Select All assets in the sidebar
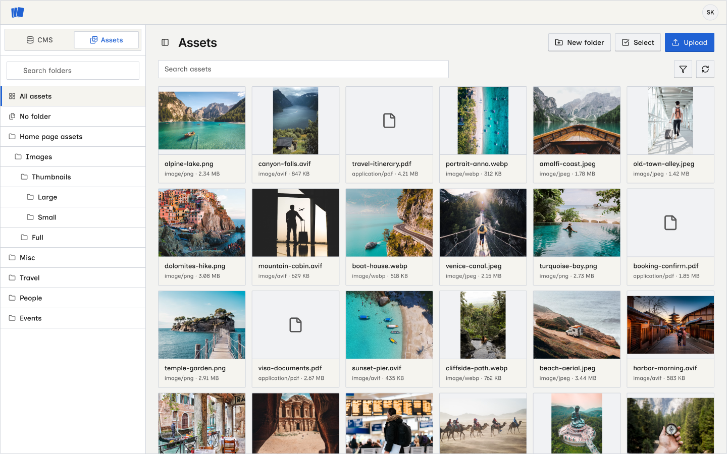The image size is (727, 454). [73, 96]
